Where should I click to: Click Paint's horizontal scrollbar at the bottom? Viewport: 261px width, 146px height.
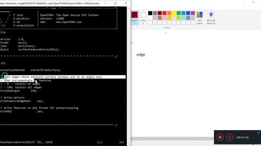(172, 139)
